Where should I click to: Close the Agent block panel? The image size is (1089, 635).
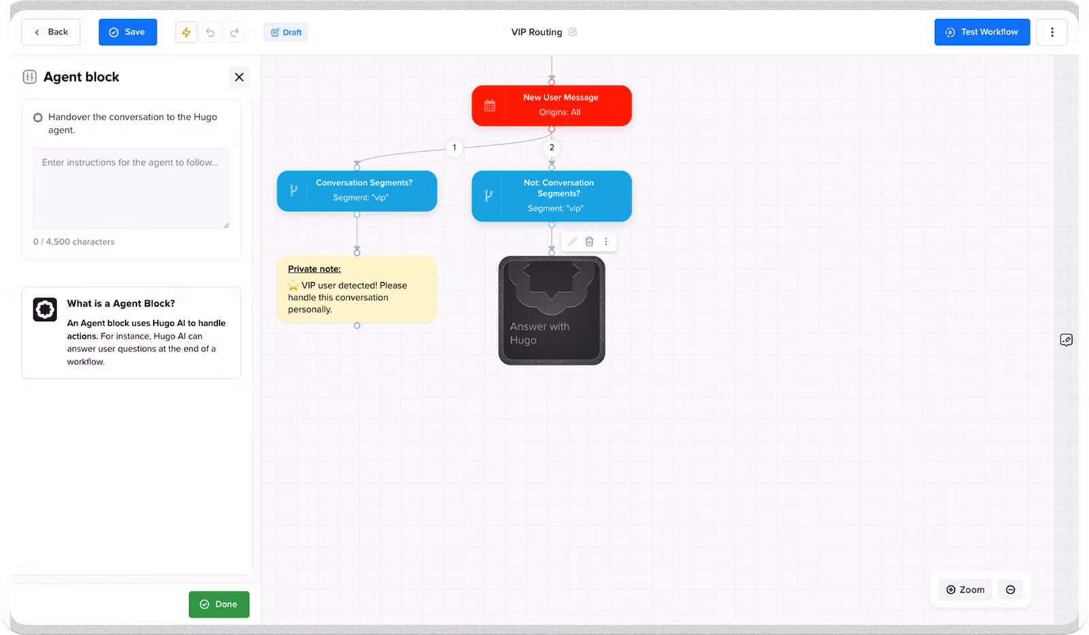[x=239, y=77]
